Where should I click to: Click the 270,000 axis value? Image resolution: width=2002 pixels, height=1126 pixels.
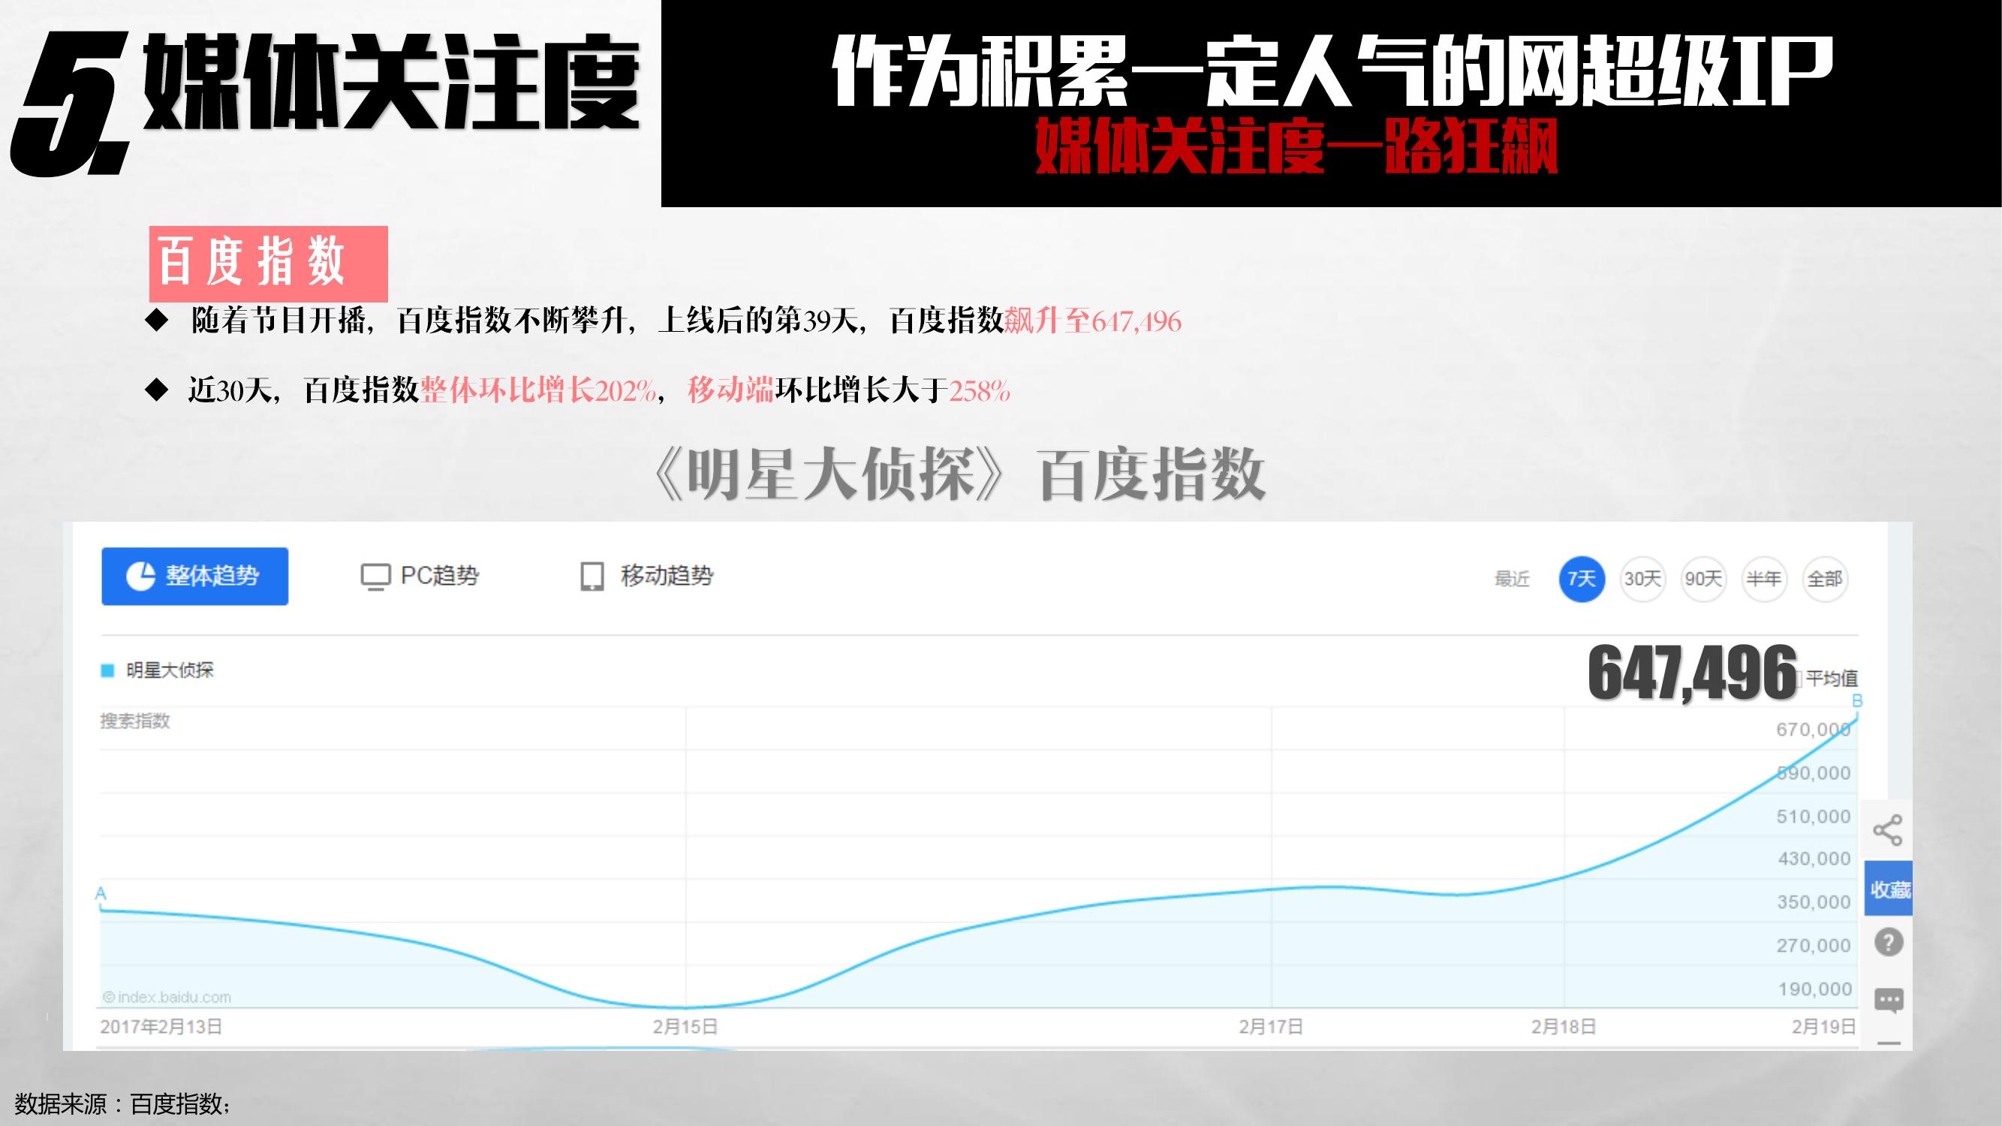coord(1814,946)
